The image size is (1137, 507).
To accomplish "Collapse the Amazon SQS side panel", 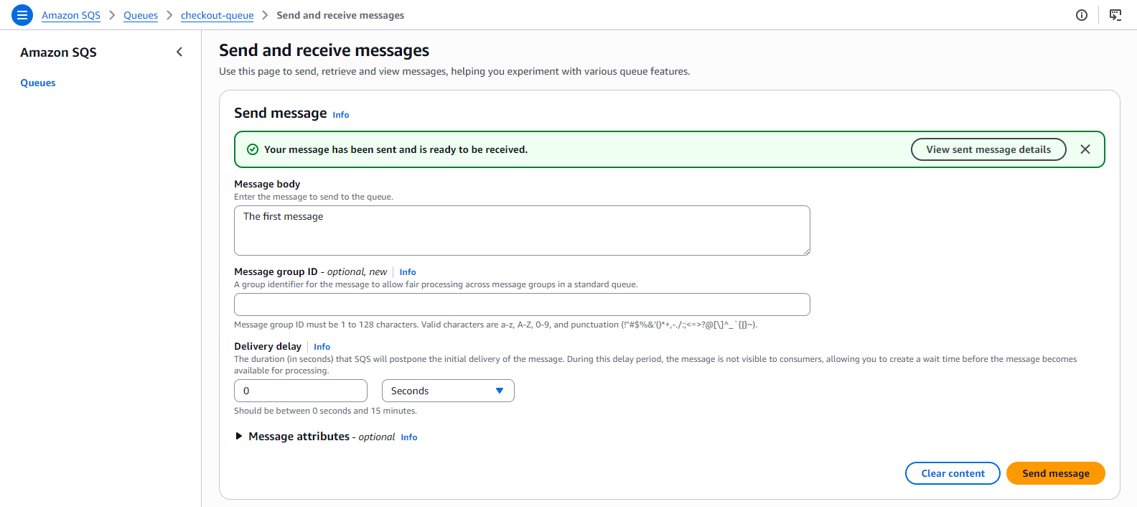I will tap(179, 52).
